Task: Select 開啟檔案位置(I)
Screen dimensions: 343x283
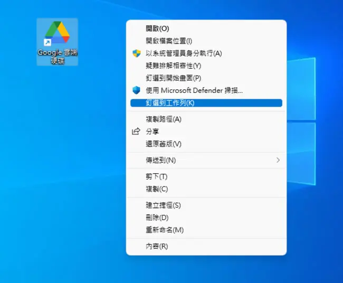Action: pyautogui.click(x=206, y=41)
